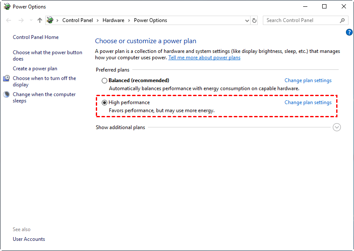Click Show additional plans label

pos(120,127)
